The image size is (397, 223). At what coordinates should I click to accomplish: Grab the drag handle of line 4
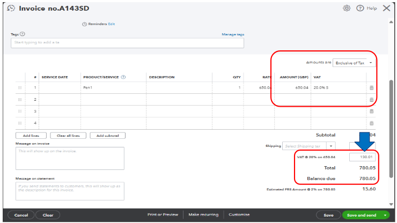click(x=20, y=123)
